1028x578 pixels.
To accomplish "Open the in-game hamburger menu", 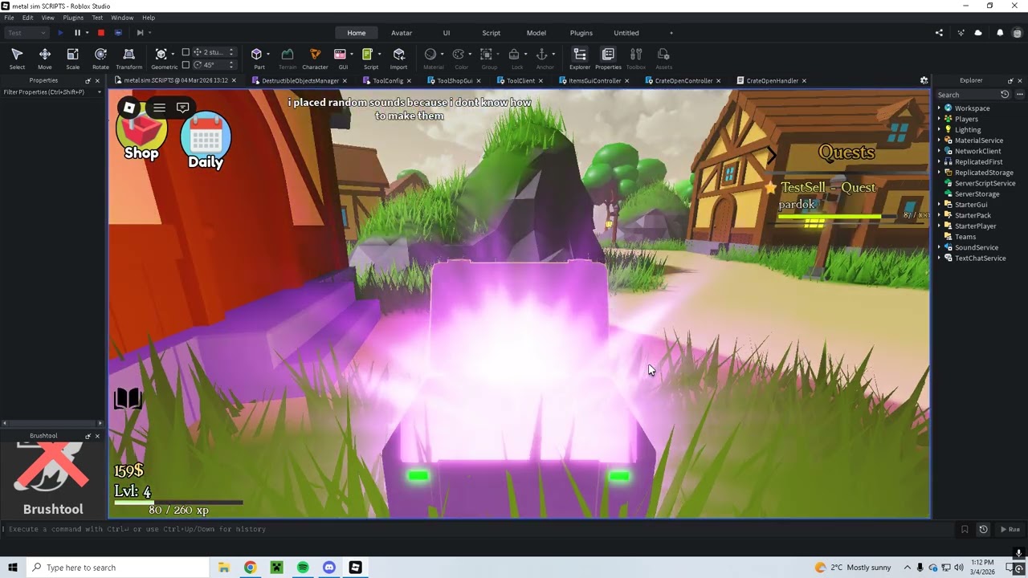I will [159, 108].
